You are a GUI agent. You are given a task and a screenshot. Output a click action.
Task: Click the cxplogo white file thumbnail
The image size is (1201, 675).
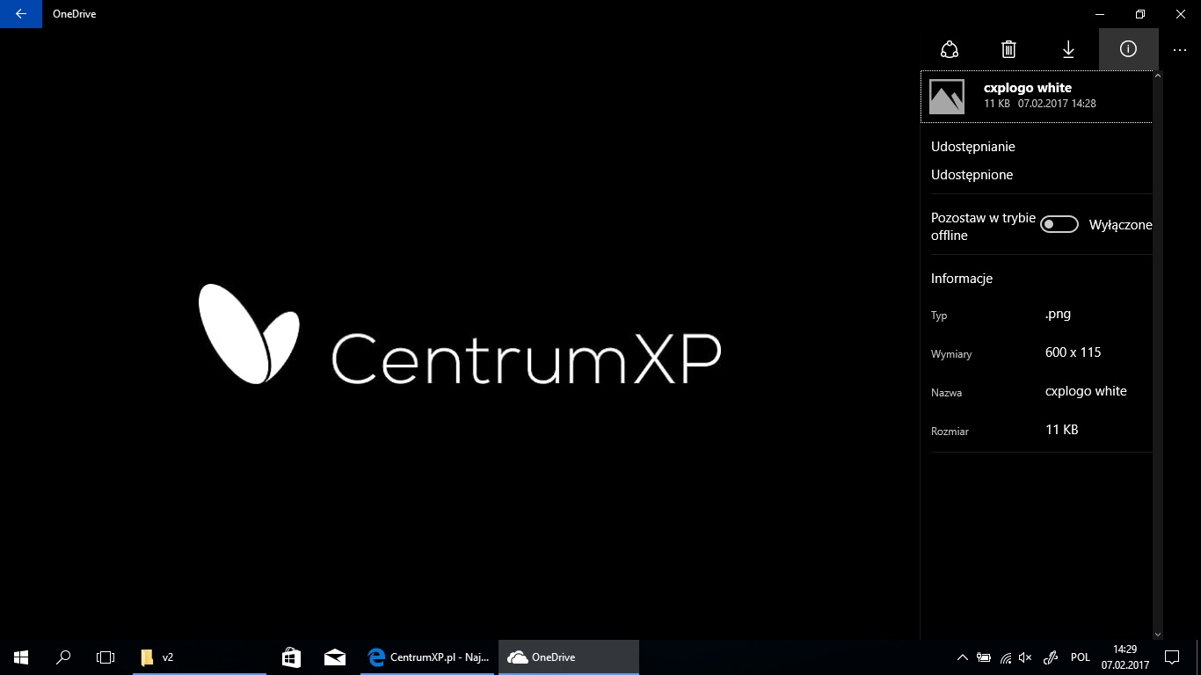click(x=947, y=97)
